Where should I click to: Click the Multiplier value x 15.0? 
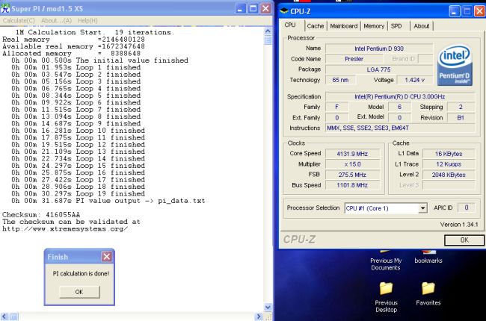pyautogui.click(x=352, y=164)
